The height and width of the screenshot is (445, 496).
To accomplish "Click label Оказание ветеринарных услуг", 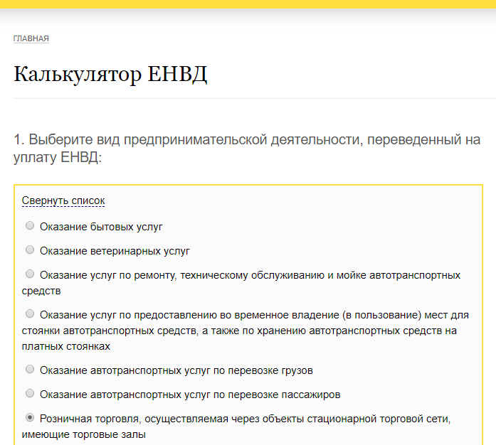I will click(115, 251).
